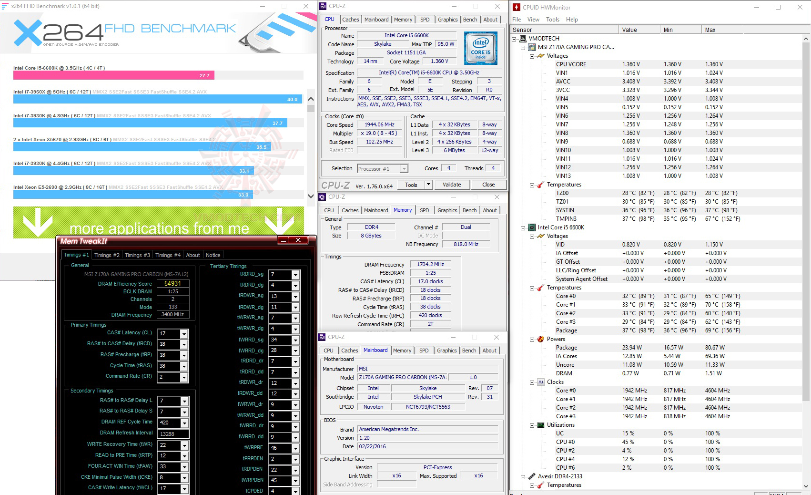Open the Cycle Time (tRAS) dropdown

pos(184,366)
